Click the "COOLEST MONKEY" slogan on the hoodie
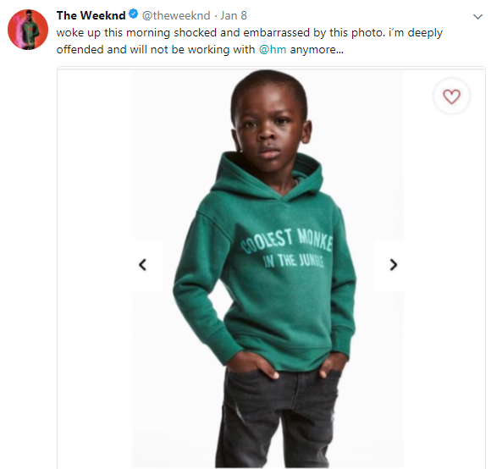Image resolution: width=491 pixels, height=469 pixels. 288,241
